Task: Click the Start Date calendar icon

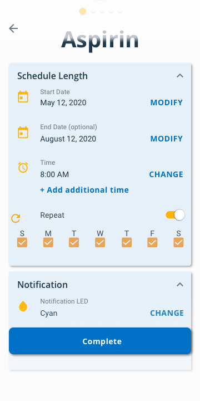Action: (23, 97)
